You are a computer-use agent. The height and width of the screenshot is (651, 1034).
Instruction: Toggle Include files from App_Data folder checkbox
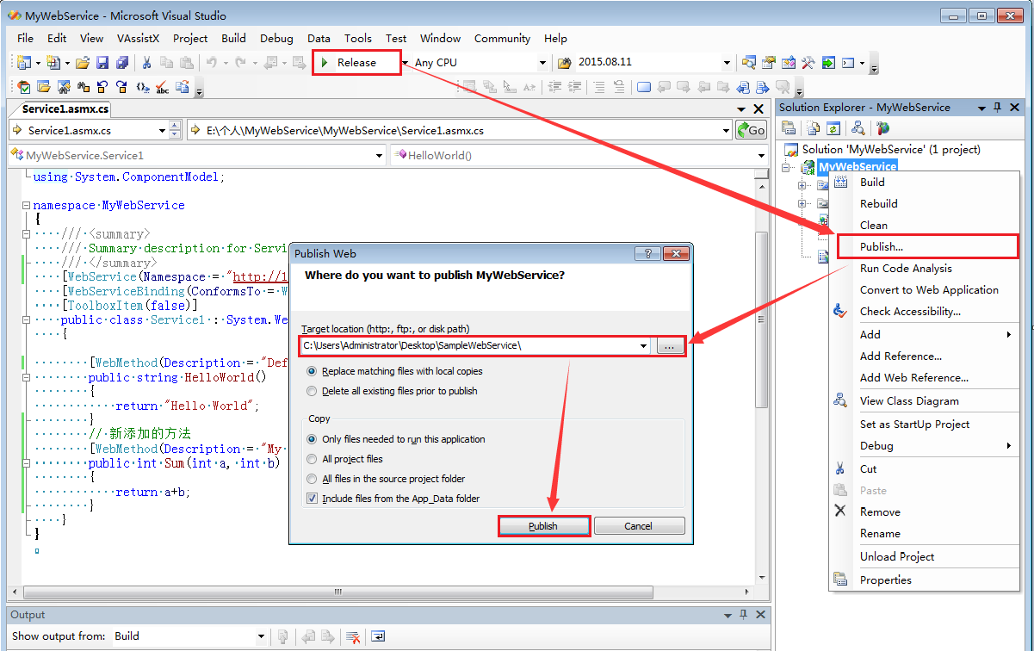(x=313, y=499)
